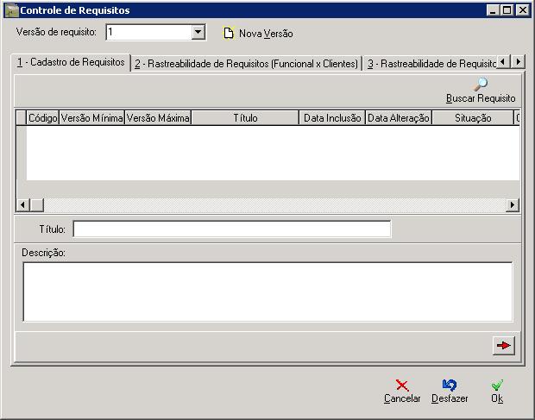This screenshot has height=420, width=535.
Task: Click the Cancelar label
Action: 402,398
